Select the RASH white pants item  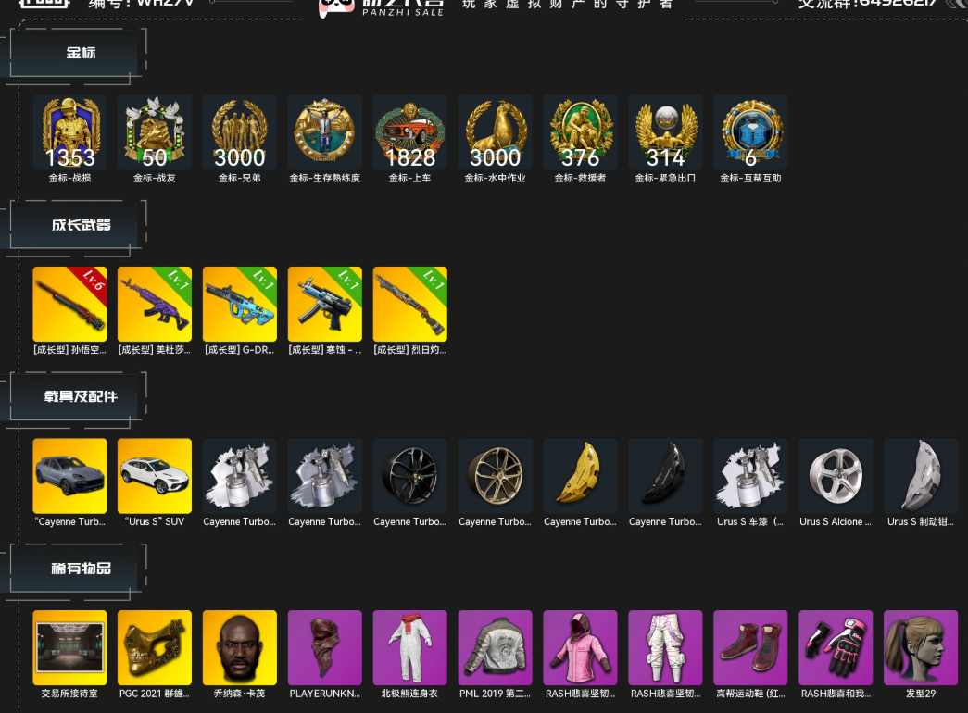coord(665,647)
